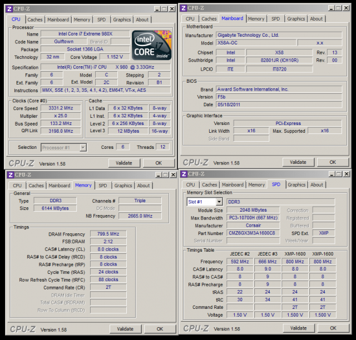Click the Row Refresh Cycle Time '88 clocks'

coord(108,279)
